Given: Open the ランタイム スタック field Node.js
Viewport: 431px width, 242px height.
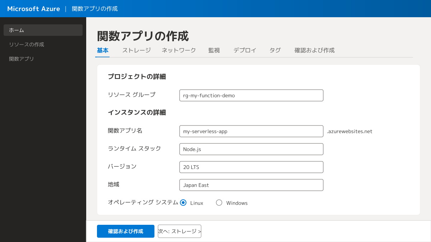Looking at the screenshot, I should coord(251,149).
